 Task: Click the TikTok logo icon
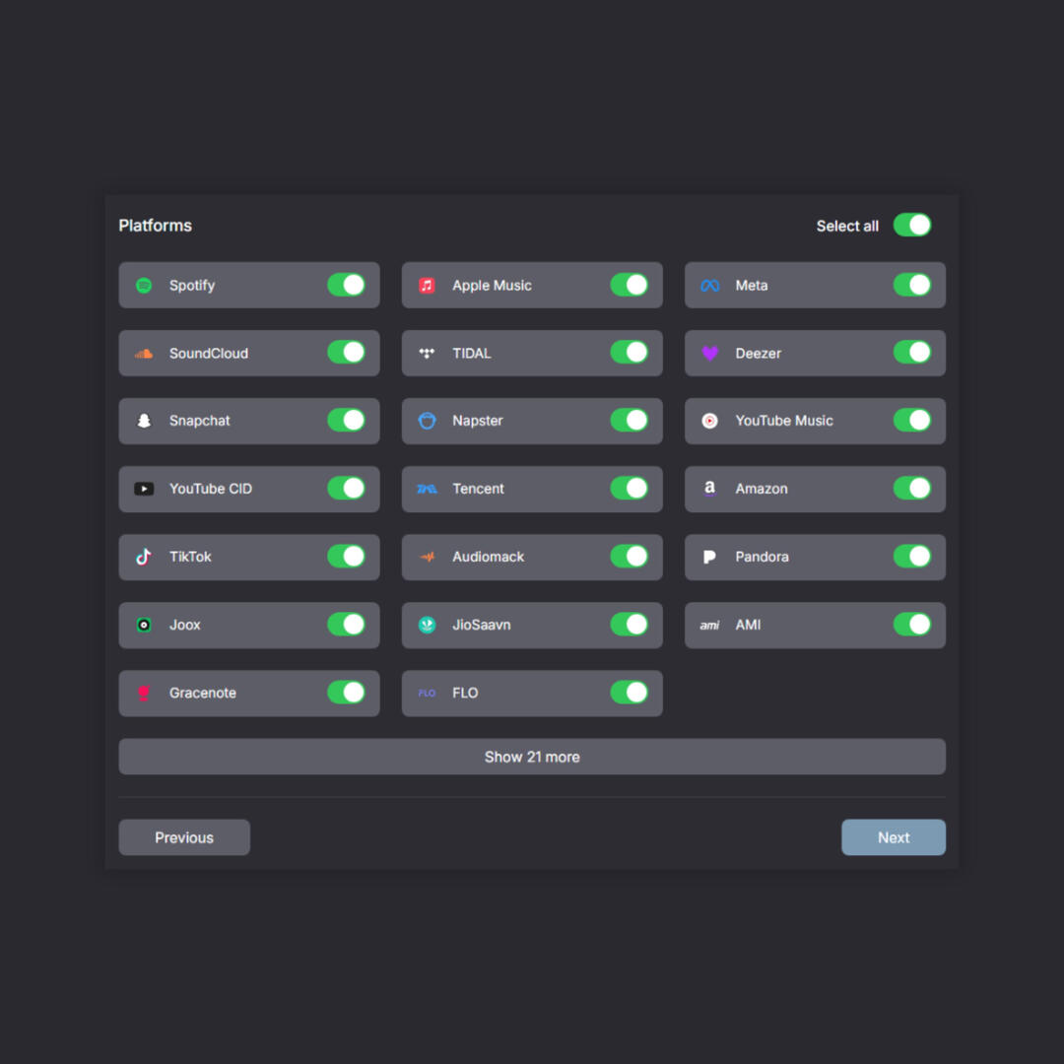coord(144,557)
